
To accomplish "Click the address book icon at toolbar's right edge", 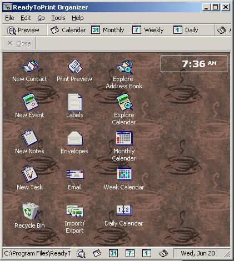I will (222, 30).
